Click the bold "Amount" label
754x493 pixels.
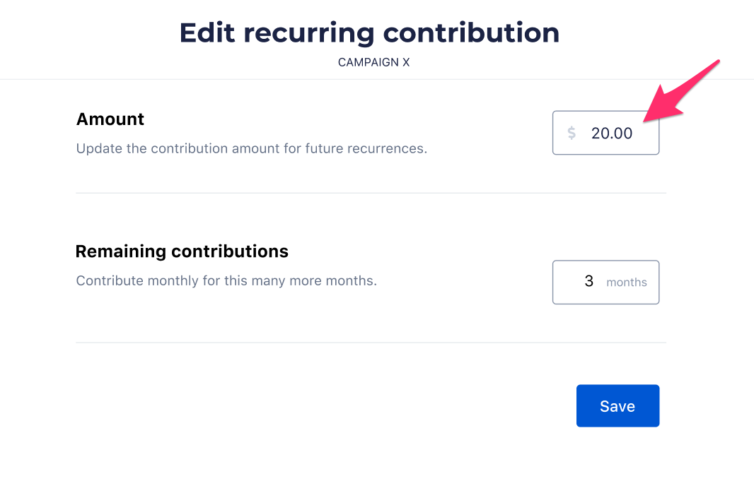(110, 119)
